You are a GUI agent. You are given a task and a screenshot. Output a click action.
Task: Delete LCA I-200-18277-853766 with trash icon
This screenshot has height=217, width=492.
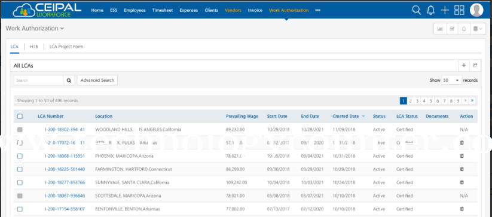[x=462, y=182]
